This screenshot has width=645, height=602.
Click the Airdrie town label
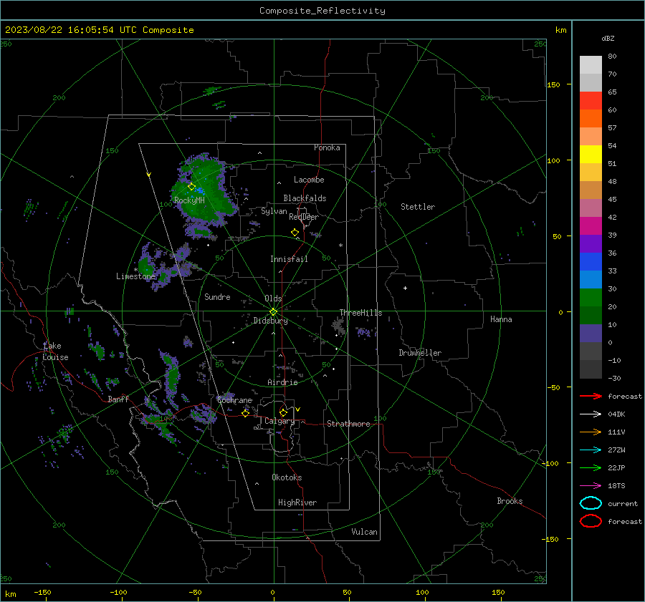[x=282, y=382]
